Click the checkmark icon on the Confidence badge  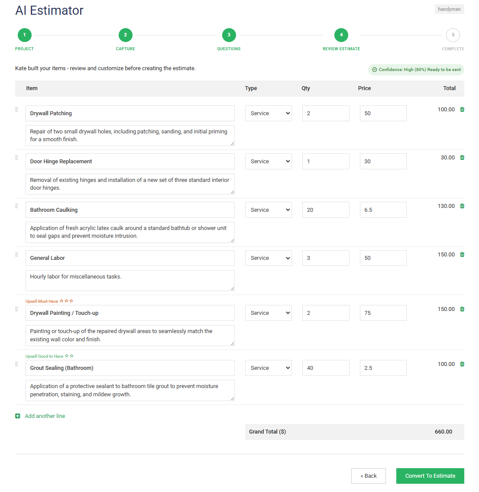[x=373, y=69]
